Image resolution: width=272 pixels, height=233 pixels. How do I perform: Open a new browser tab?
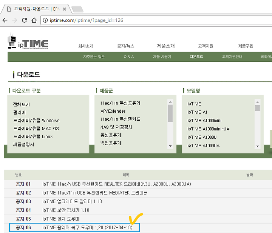point(77,9)
